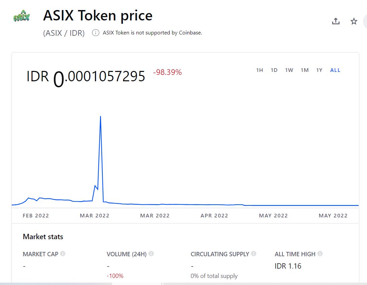
Task: Click the -98.39% price change label
Action: coord(167,72)
